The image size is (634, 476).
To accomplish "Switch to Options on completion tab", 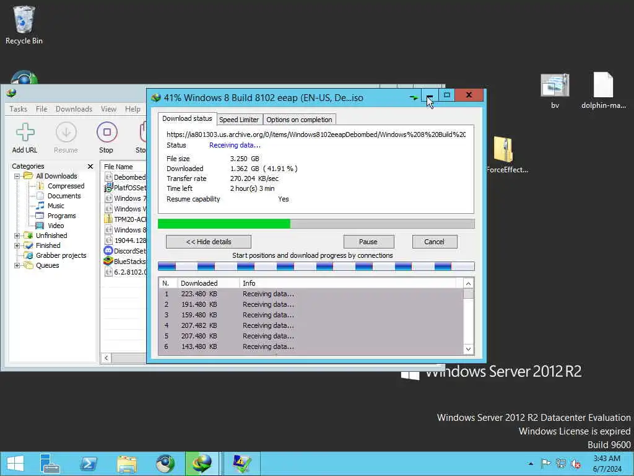I will (299, 120).
